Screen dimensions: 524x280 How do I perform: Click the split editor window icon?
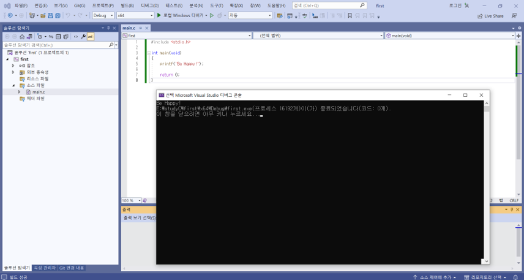(518, 36)
